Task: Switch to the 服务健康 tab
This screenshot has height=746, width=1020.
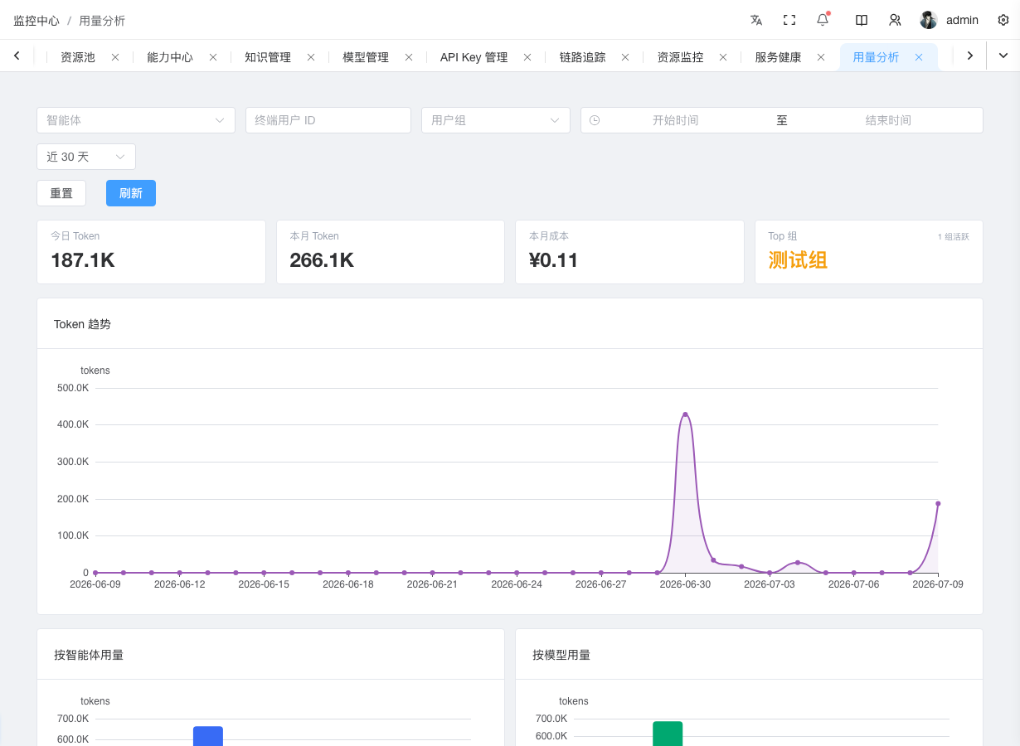Action: pos(778,57)
